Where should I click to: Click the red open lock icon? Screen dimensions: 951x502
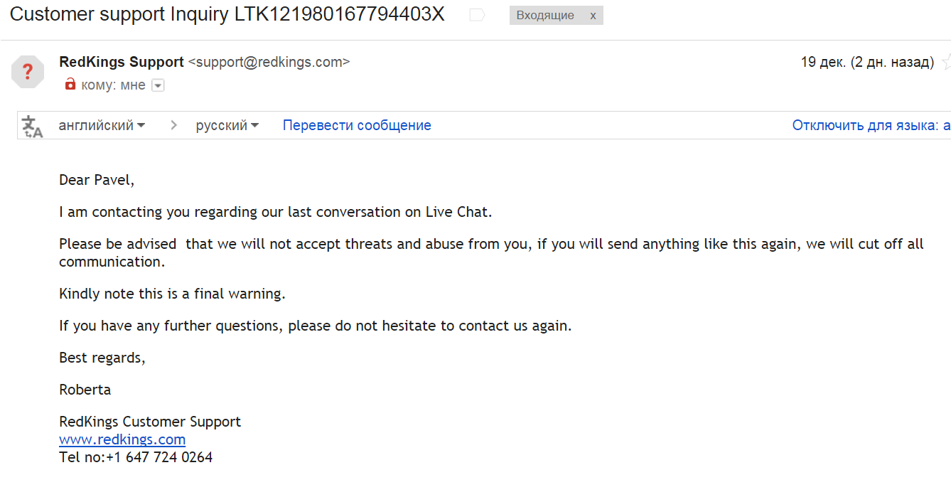[x=70, y=85]
